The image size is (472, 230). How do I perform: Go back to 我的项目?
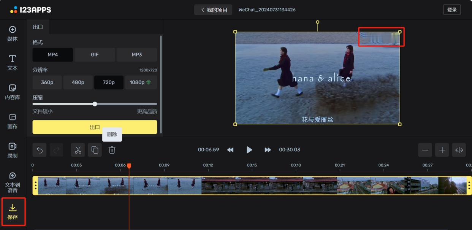click(x=213, y=10)
